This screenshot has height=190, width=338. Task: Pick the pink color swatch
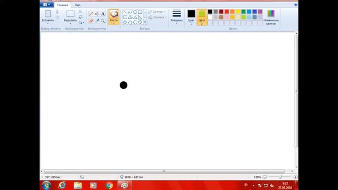pyautogui.click(x=227, y=17)
